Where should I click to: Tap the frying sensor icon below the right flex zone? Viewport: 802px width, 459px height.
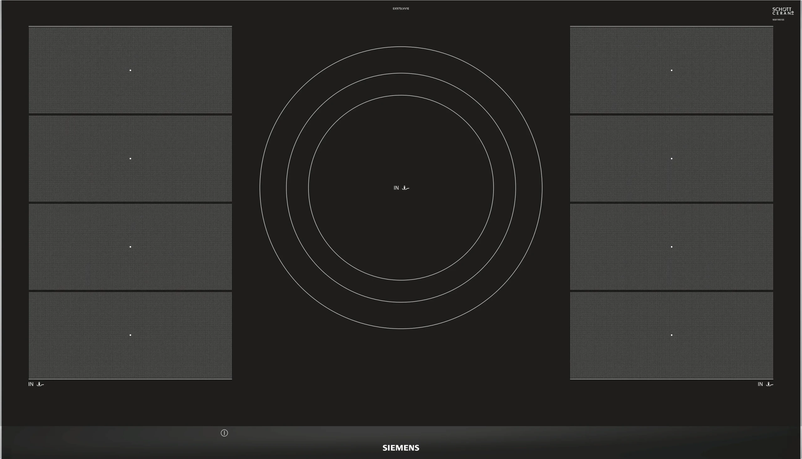click(769, 384)
